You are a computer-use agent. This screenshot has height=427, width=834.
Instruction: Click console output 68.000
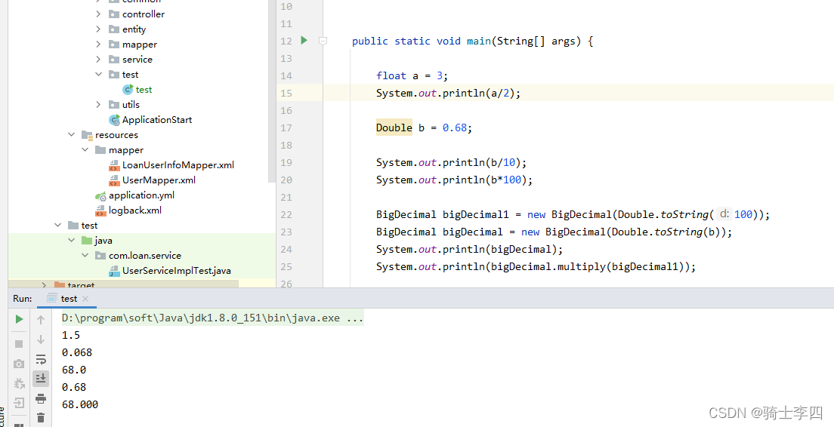(80, 404)
